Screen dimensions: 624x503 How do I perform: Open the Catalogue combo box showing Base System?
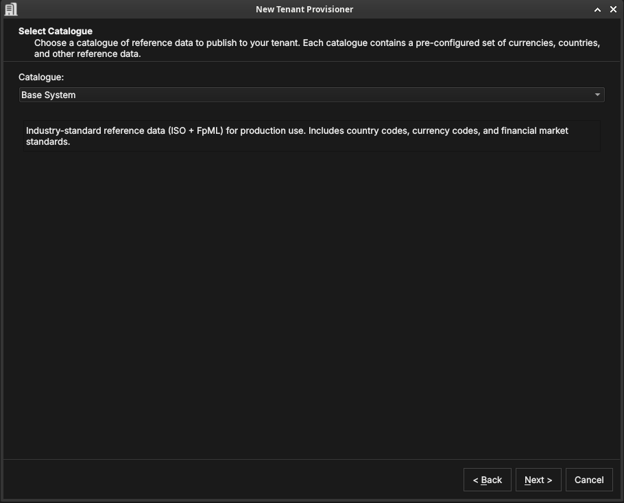click(x=311, y=95)
